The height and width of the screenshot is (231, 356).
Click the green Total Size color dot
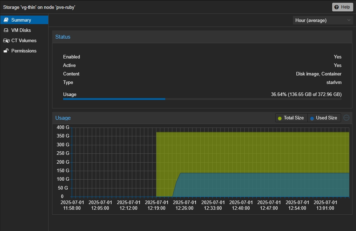click(x=280, y=118)
